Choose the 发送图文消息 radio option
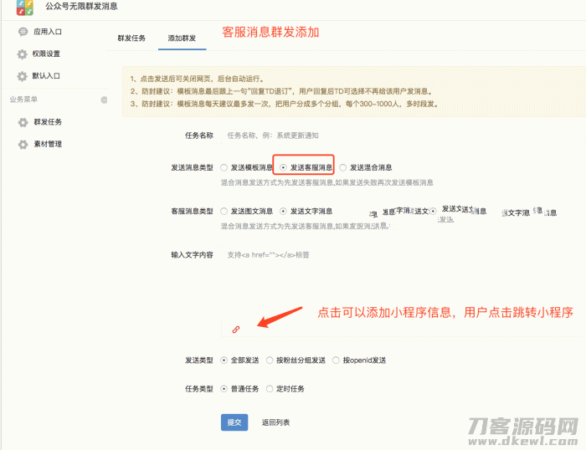The width and height of the screenshot is (586, 450). coord(224,211)
